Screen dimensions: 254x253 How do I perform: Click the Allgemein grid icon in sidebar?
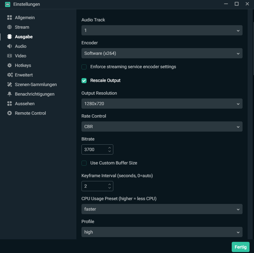click(10, 18)
